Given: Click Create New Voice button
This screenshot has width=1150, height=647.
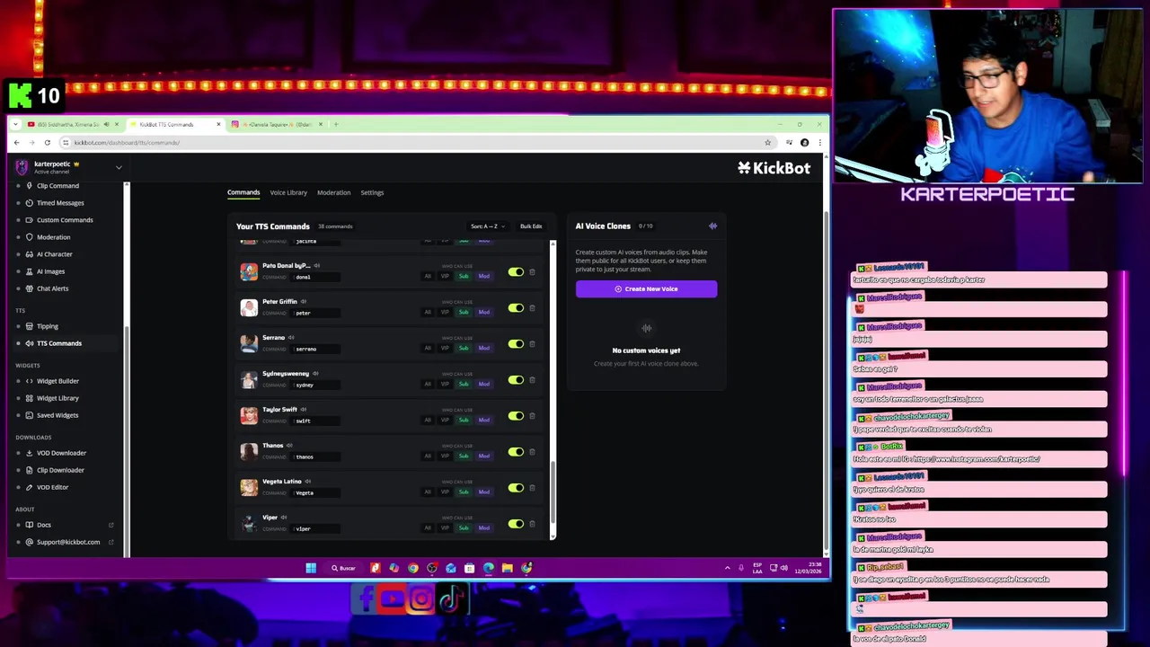Looking at the screenshot, I should pos(646,288).
